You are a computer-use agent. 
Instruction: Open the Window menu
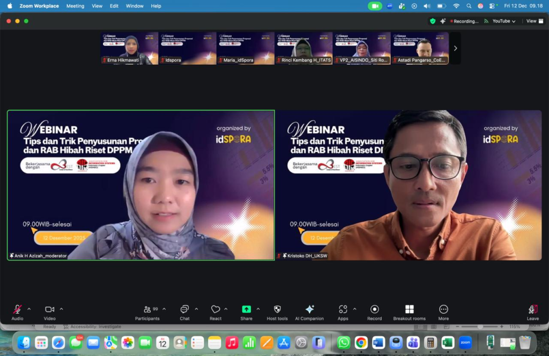click(x=135, y=6)
